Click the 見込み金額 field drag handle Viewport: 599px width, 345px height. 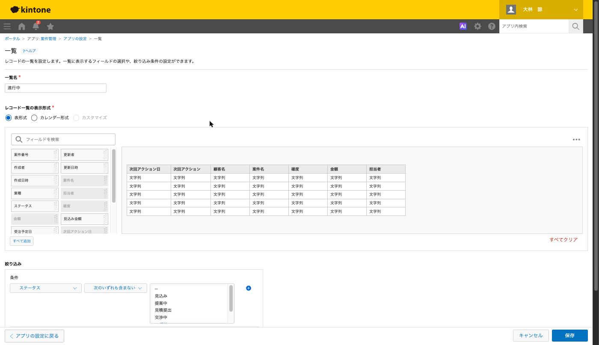pos(105,219)
